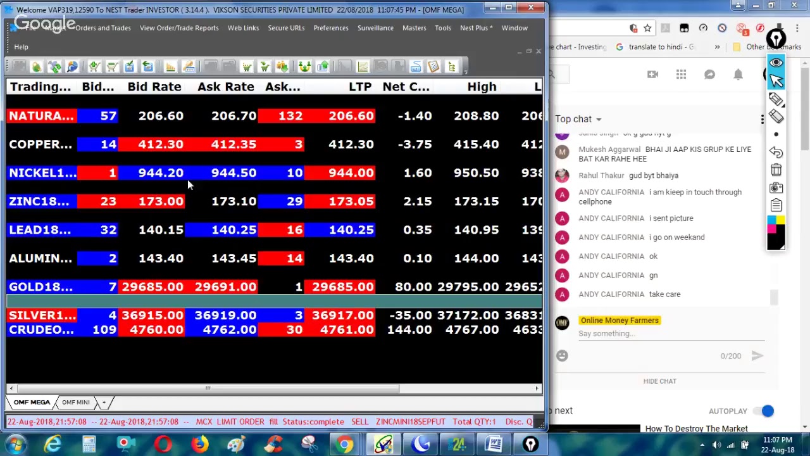Click the chat send arrow button

coord(757,356)
